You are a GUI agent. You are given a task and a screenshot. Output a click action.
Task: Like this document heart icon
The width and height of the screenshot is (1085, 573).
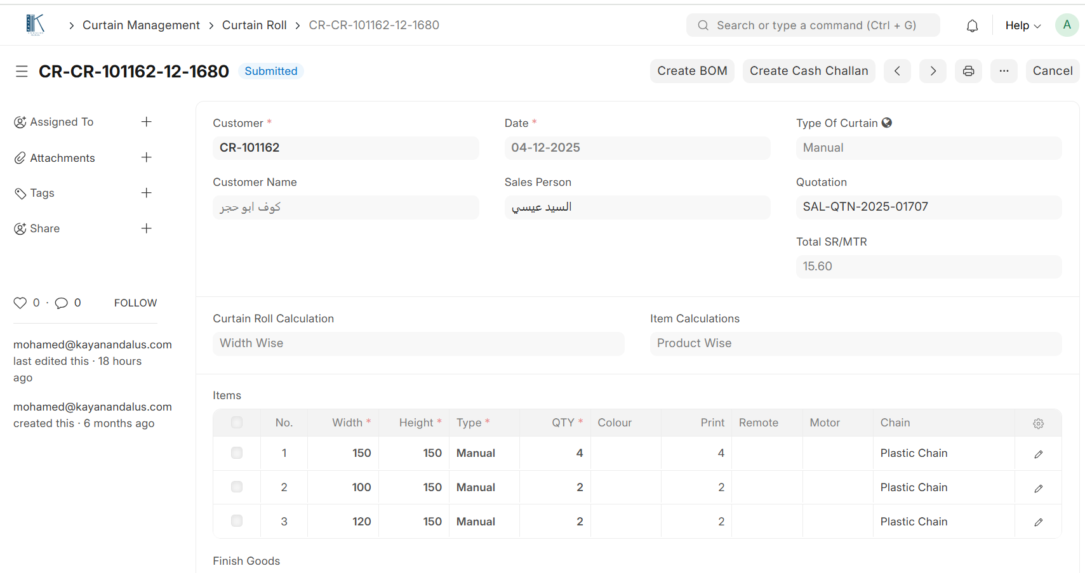coord(20,303)
